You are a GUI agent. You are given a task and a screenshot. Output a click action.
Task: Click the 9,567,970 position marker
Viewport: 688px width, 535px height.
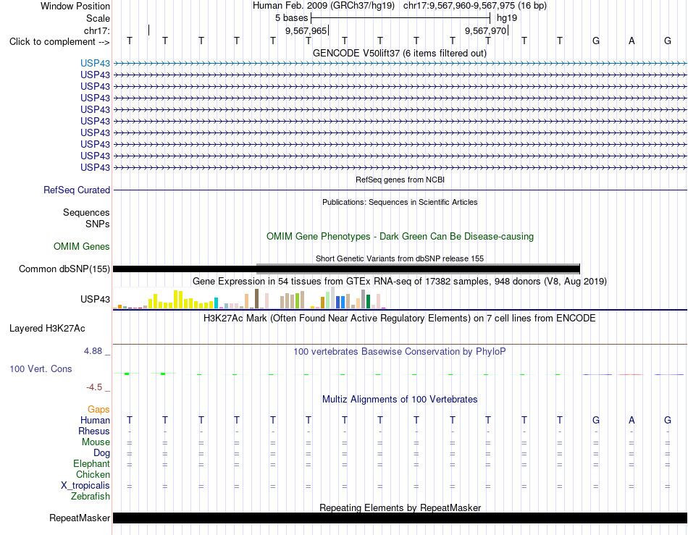[486, 30]
